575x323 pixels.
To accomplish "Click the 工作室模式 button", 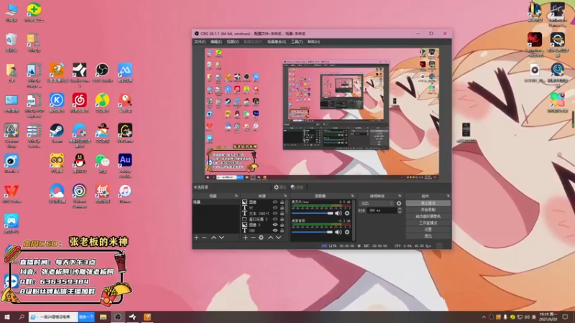I will point(428,223).
